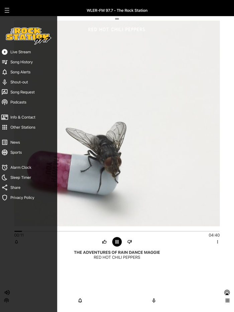Click the song progress bar

(117, 231)
